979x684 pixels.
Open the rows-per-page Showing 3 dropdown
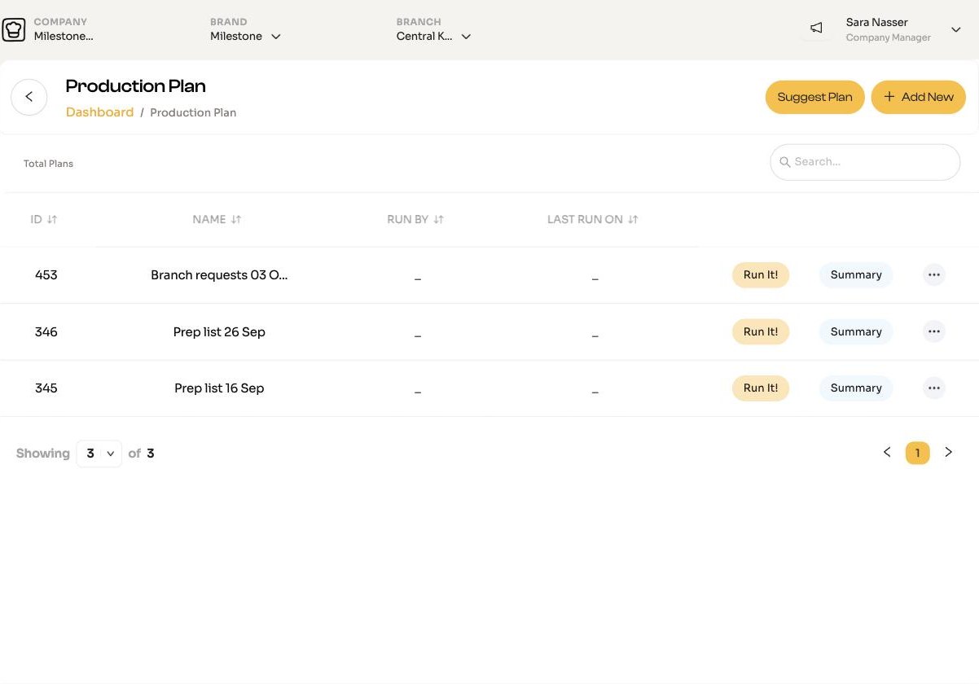point(99,454)
